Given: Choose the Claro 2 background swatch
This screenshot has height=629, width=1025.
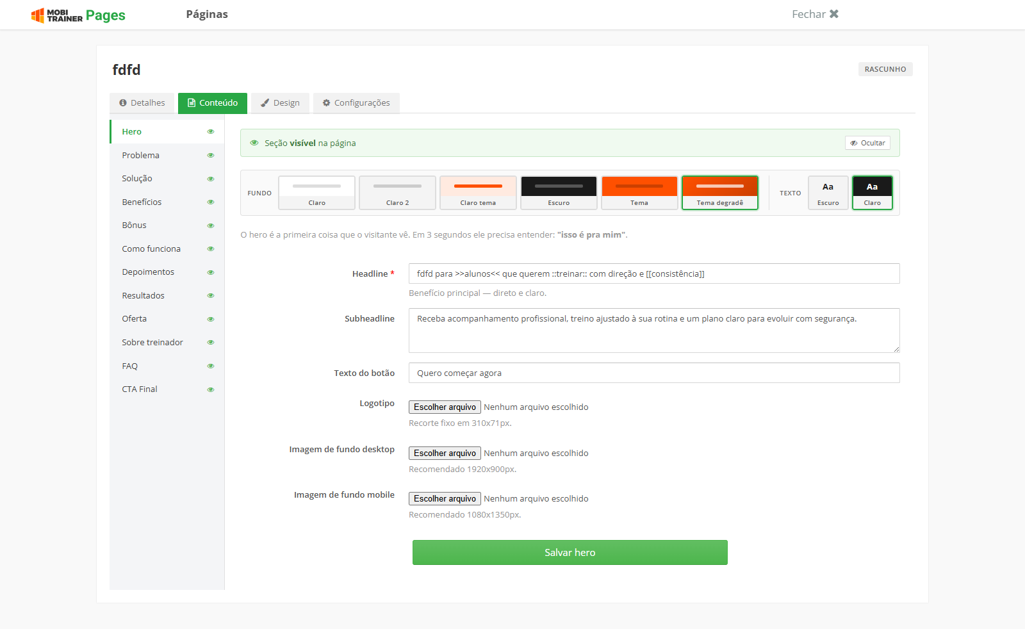Looking at the screenshot, I should click(398, 193).
